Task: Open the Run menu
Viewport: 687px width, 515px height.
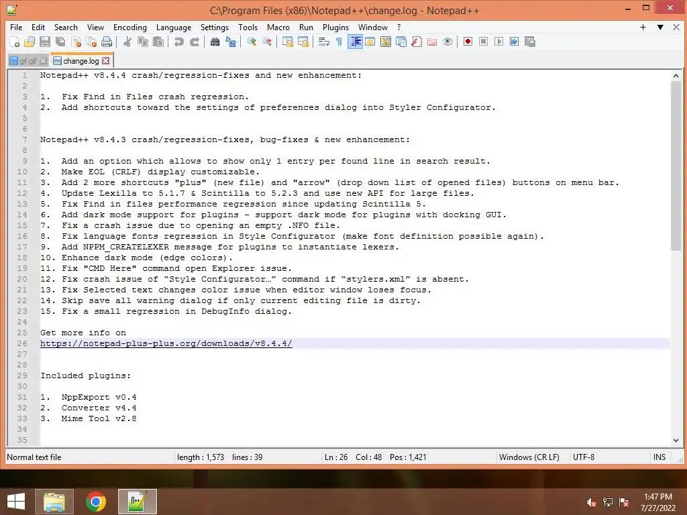Action: pyautogui.click(x=306, y=27)
